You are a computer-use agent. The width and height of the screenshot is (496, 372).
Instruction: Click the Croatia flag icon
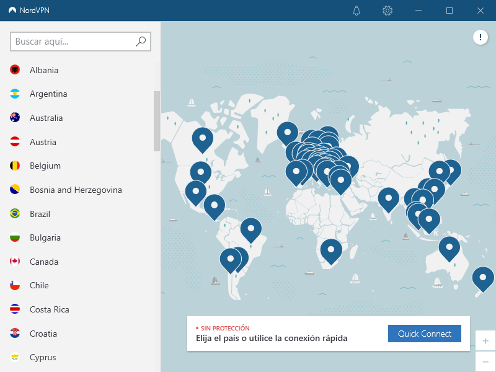point(15,333)
